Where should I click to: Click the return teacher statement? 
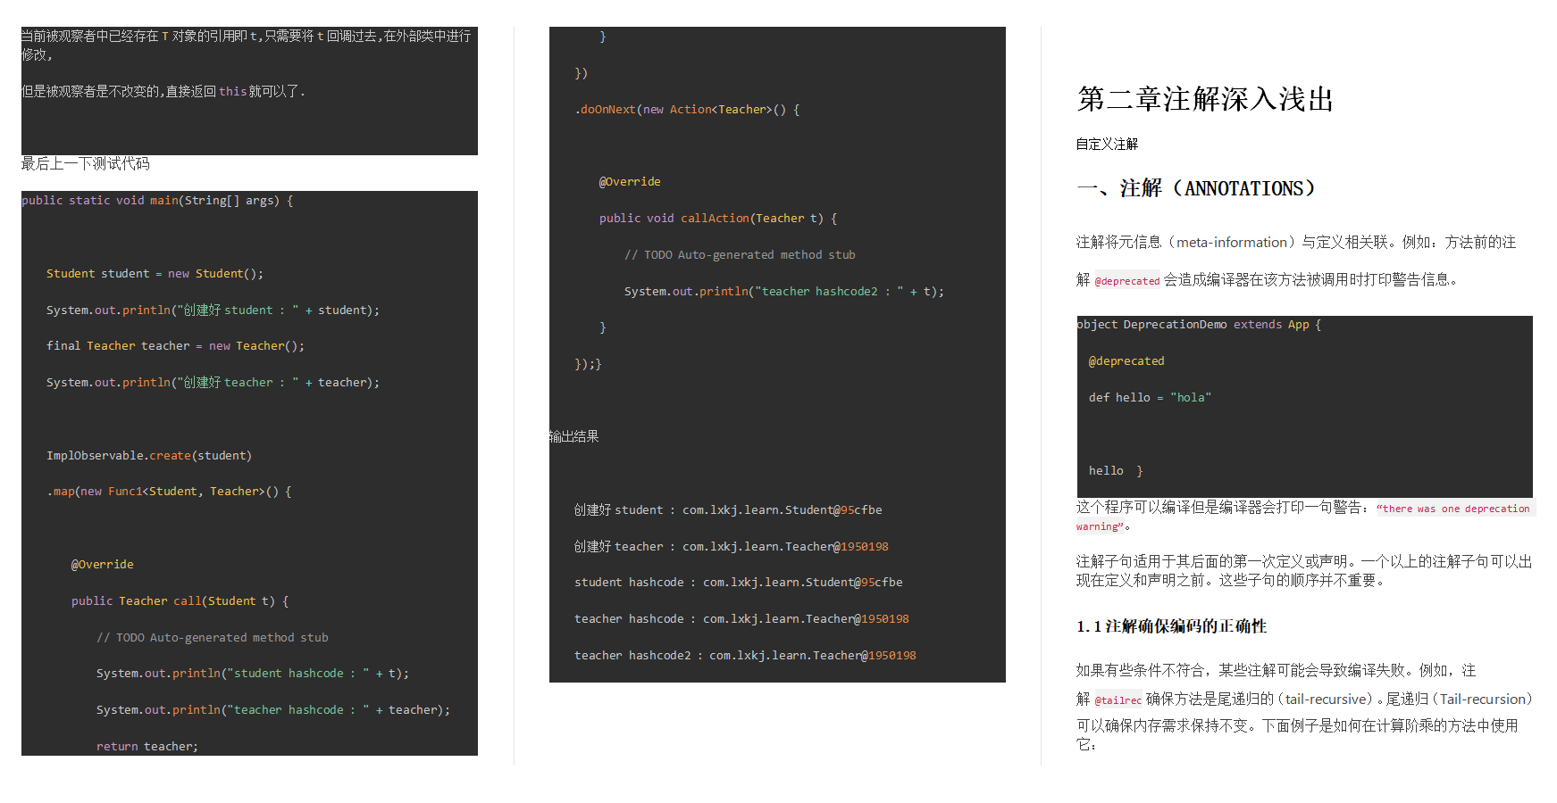(146, 746)
